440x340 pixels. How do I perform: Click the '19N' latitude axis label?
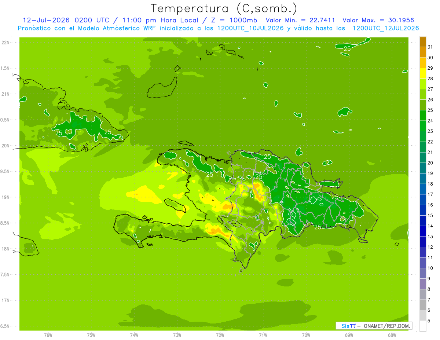6,197
